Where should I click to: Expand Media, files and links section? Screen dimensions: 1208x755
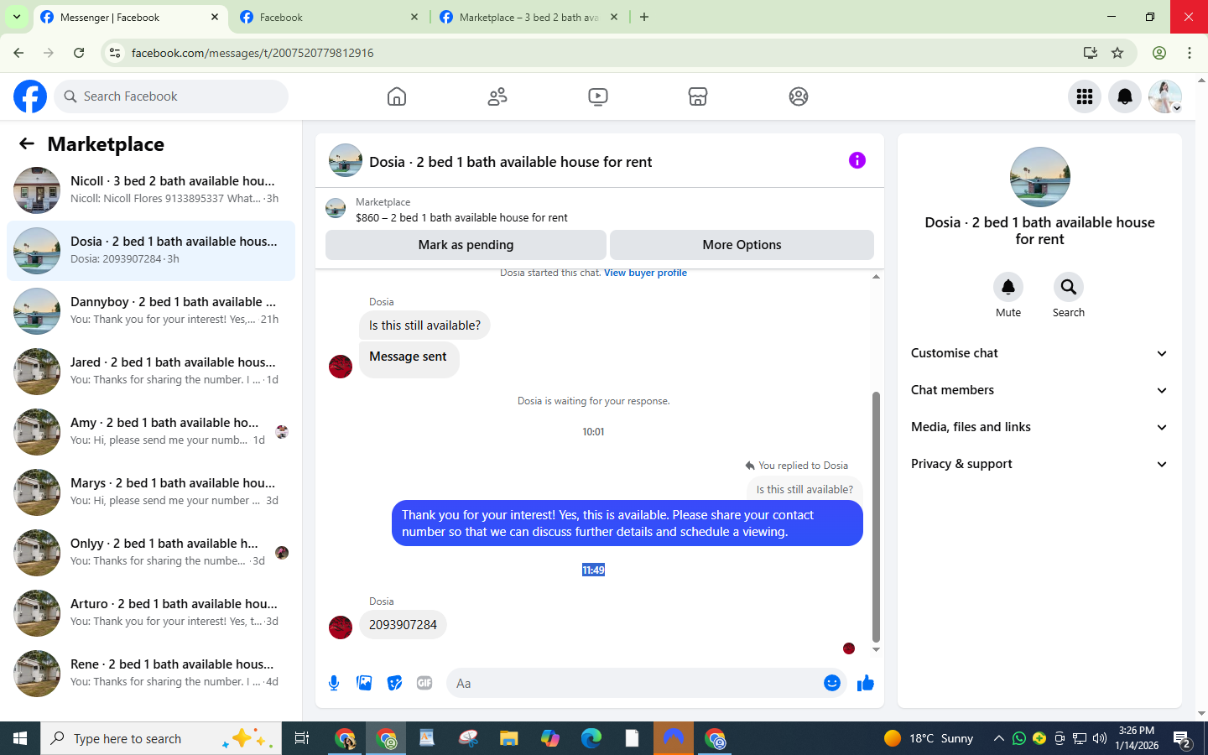point(1039,427)
